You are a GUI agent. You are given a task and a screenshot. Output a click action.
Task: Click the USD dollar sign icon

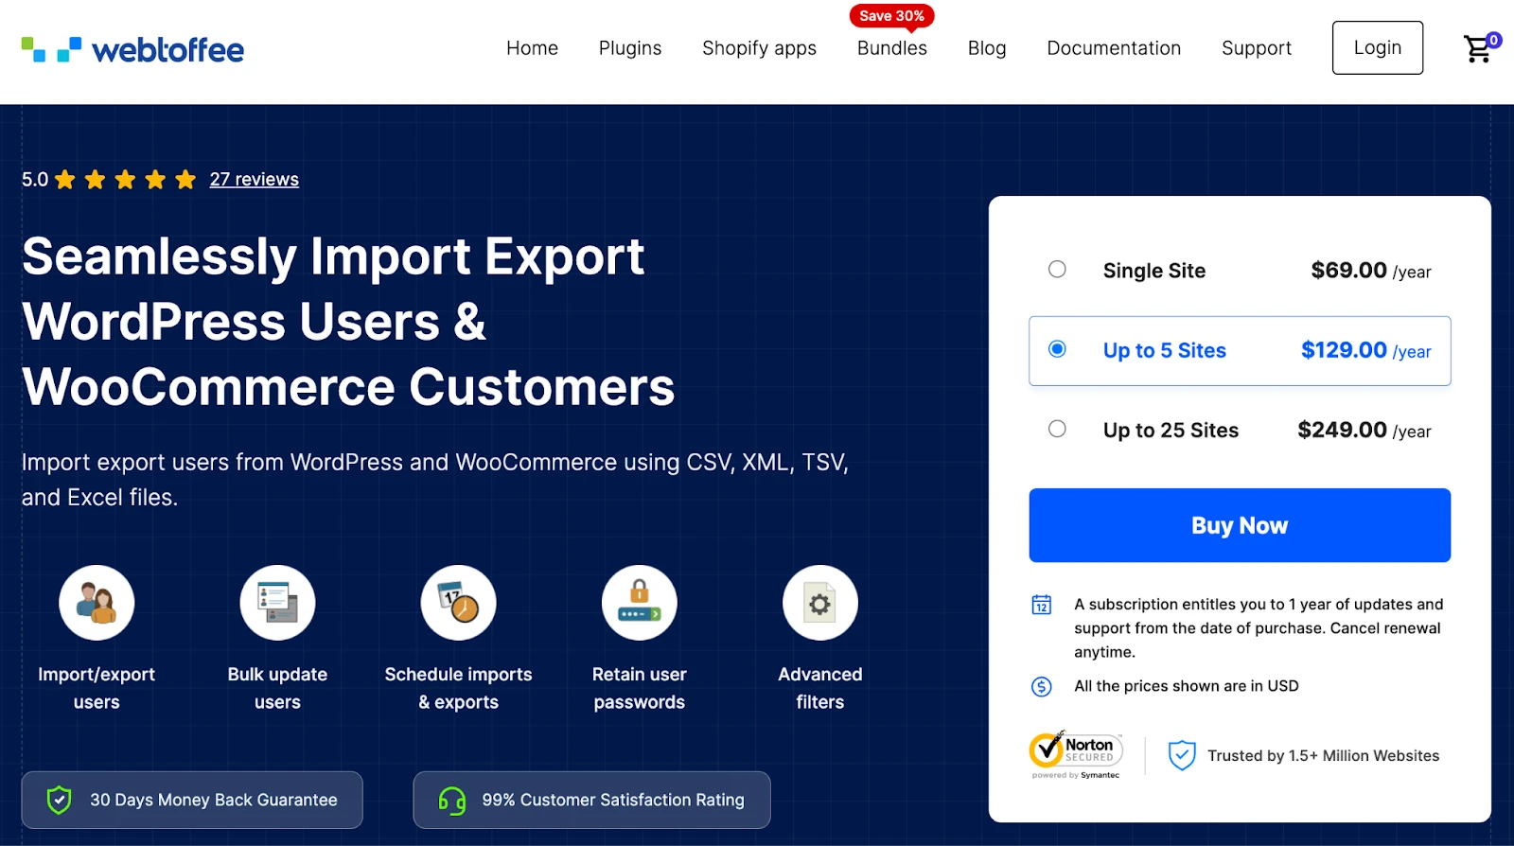[1042, 687]
